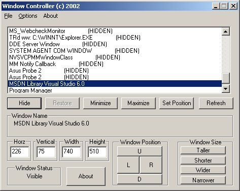
Task: Click the Height field showing 510
Action: click(x=97, y=151)
